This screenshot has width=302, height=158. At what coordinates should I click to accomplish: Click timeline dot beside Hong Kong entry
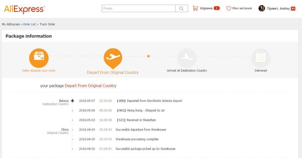pyautogui.click(x=72, y=111)
